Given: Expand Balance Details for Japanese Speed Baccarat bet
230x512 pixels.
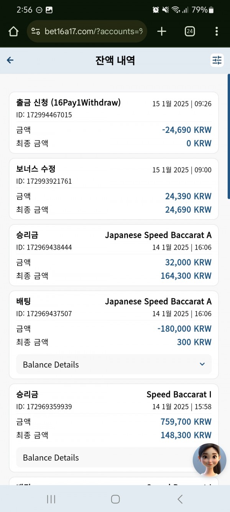Looking at the screenshot, I should pos(114,365).
